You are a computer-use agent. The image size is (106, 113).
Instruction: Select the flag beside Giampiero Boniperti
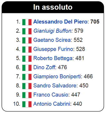27,77
